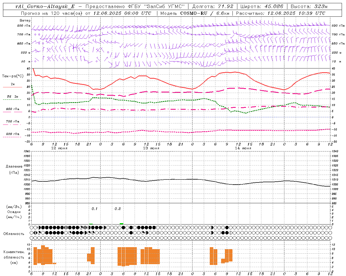This screenshot has width=346, height=276.
Task: Click the forecast start time 12.06.2025 06:00 UTC
Action: (x=122, y=13)
